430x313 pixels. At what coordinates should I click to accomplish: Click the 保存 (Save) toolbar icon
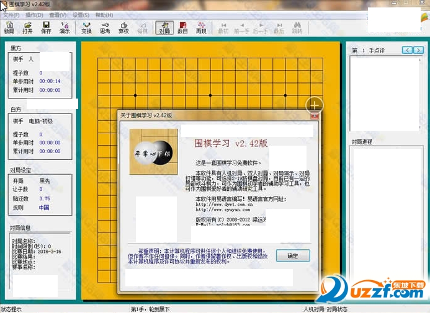point(46,27)
